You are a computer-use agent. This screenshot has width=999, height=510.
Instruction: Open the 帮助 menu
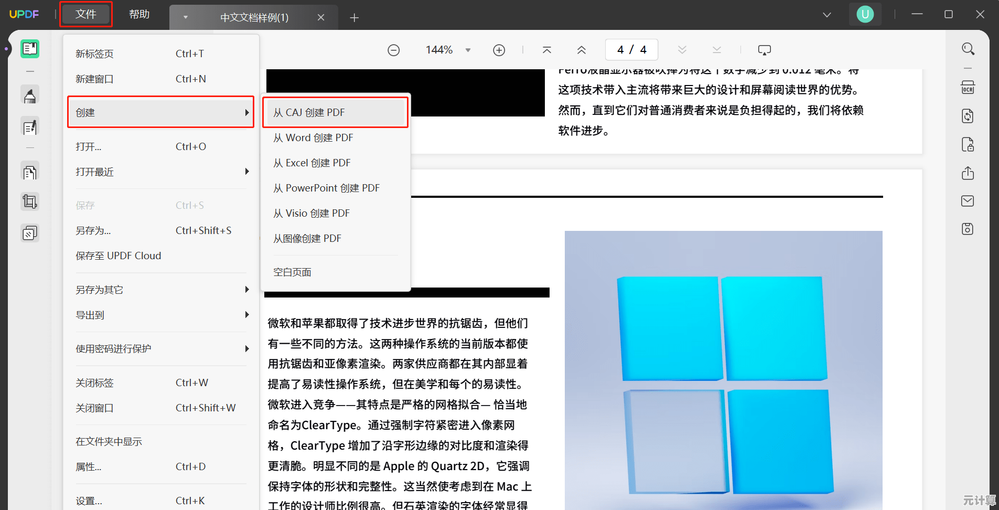[x=138, y=14]
